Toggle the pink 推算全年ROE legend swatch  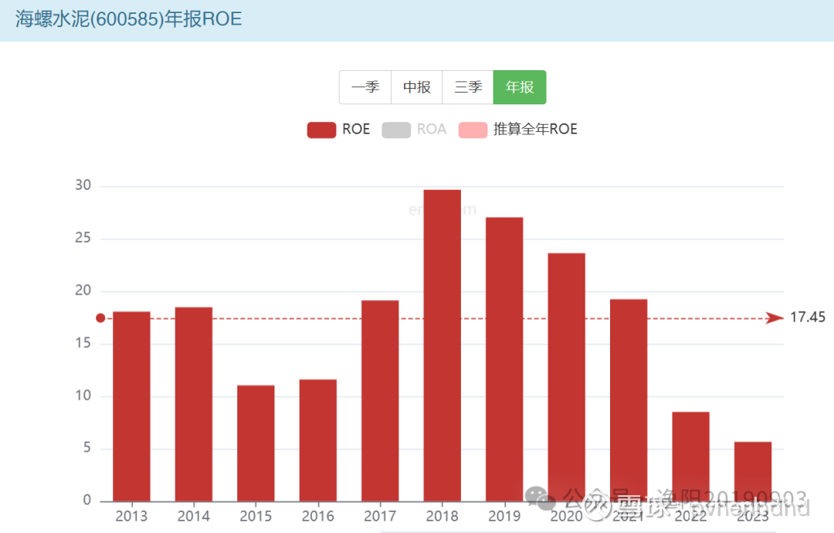473,130
